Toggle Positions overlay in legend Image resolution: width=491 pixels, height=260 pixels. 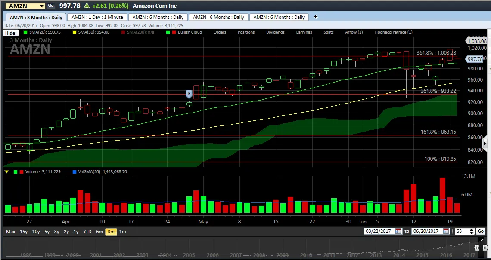246,32
